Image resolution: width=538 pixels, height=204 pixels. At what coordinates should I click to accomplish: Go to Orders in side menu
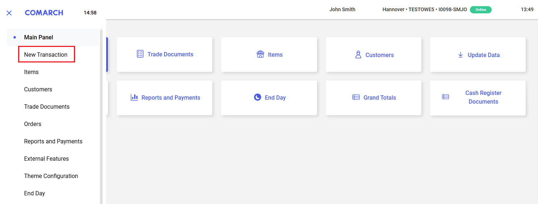tap(33, 124)
